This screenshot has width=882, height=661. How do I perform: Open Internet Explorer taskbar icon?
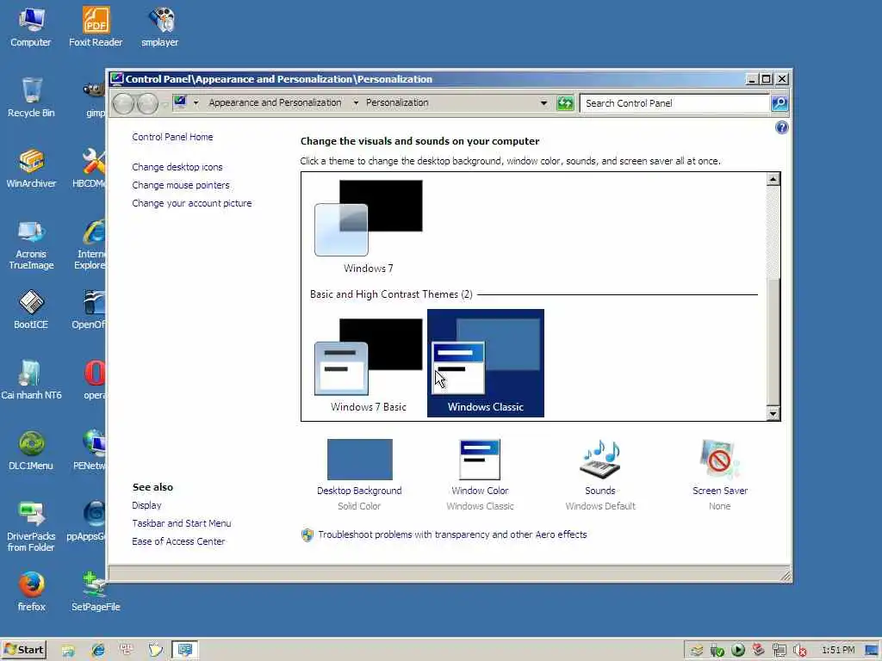98,651
